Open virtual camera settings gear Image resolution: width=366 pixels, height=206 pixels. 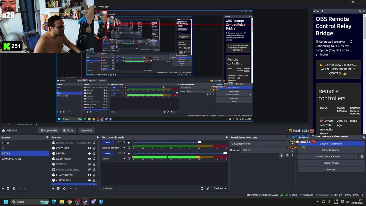tap(362, 157)
